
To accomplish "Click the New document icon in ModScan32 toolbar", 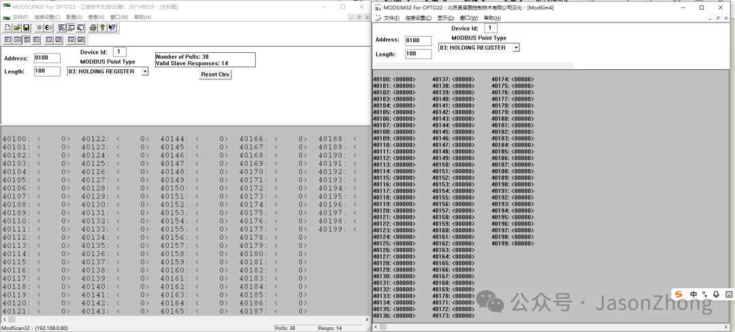I will [7, 28].
